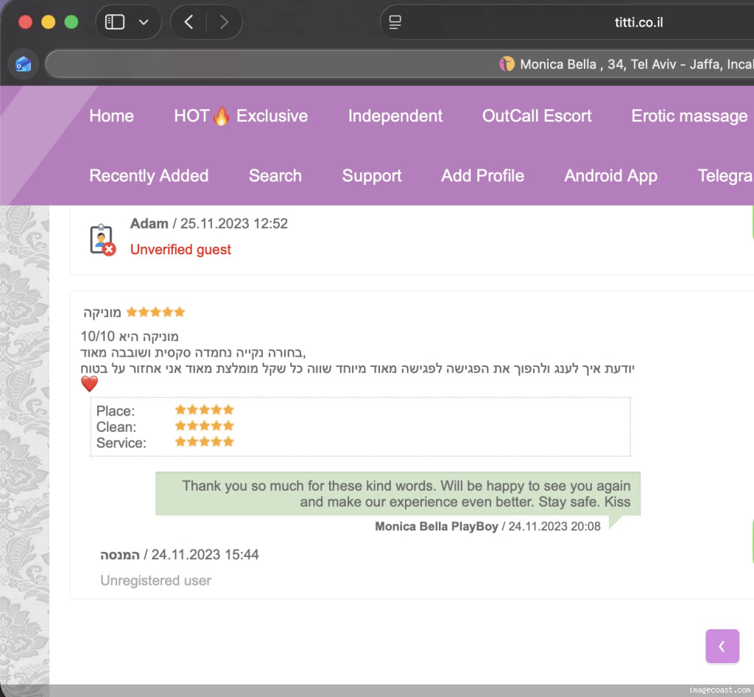Open the Home menu item
754x697 pixels.
point(111,116)
